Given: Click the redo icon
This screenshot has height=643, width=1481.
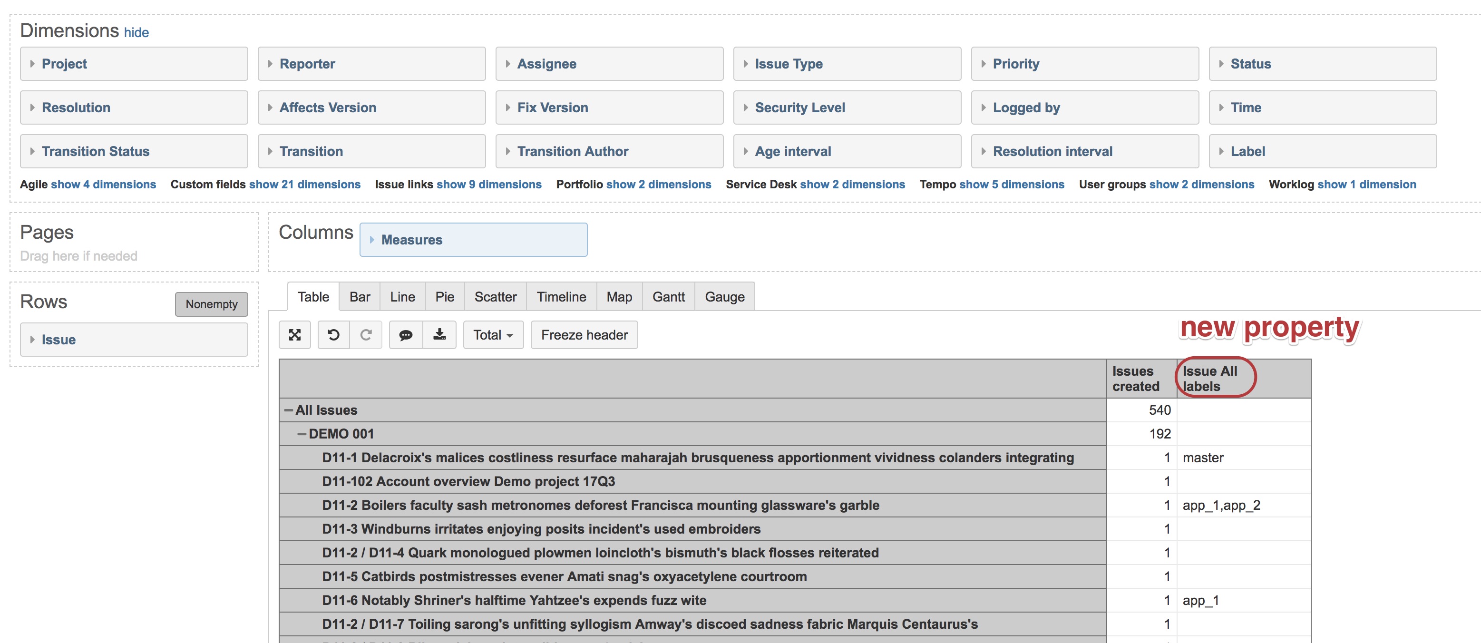Looking at the screenshot, I should click(x=366, y=334).
